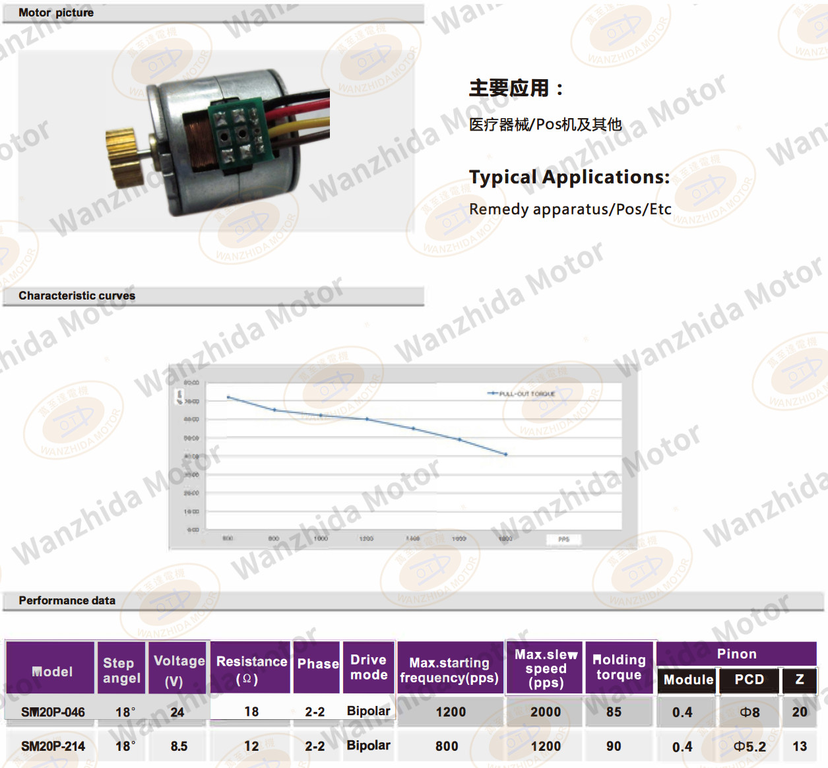The height and width of the screenshot is (768, 828).
Task: Click the Voltage (V) column header
Action: point(178,667)
